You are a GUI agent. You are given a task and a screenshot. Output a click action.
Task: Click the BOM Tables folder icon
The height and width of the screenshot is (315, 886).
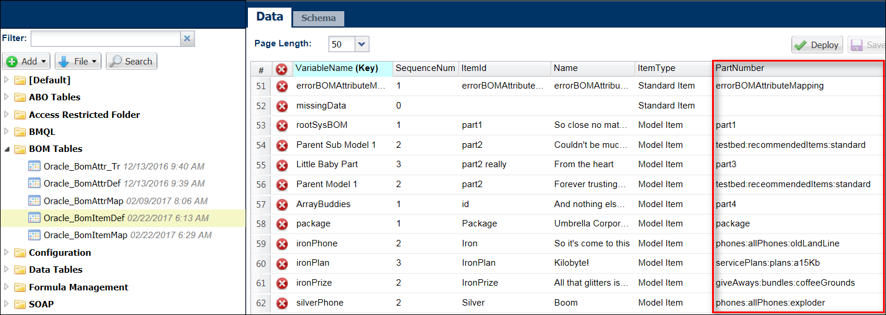coord(20,149)
